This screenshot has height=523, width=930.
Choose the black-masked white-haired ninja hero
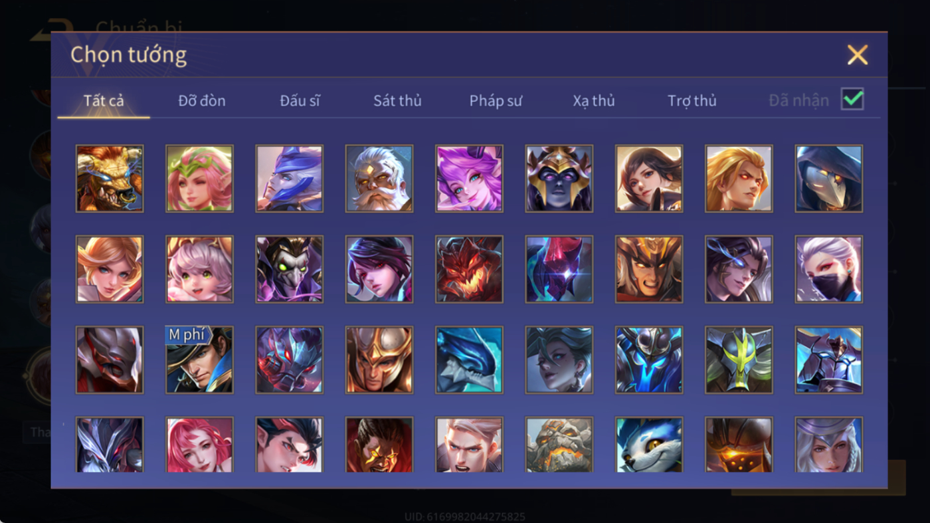click(829, 269)
